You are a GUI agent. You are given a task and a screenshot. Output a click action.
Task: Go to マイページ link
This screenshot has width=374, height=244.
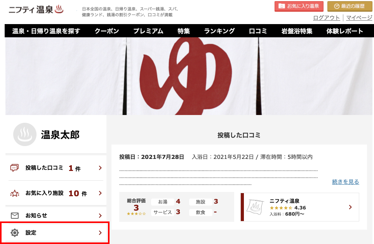pos(359,17)
